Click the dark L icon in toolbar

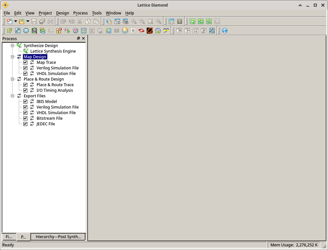179,21
